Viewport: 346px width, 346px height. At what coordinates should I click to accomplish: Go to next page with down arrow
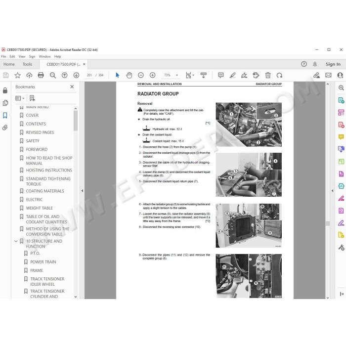pos(76,75)
